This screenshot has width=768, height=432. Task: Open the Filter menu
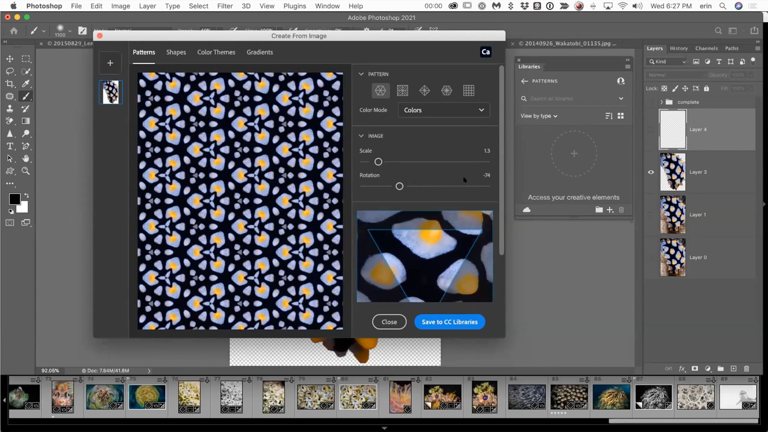[x=225, y=6]
